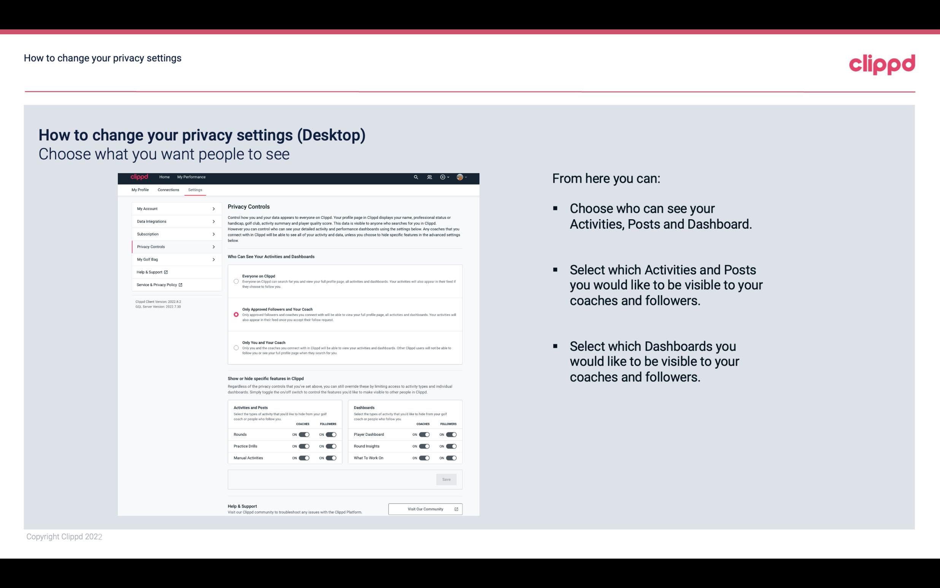Click the user profile avatar icon
The width and height of the screenshot is (940, 588).
[459, 177]
